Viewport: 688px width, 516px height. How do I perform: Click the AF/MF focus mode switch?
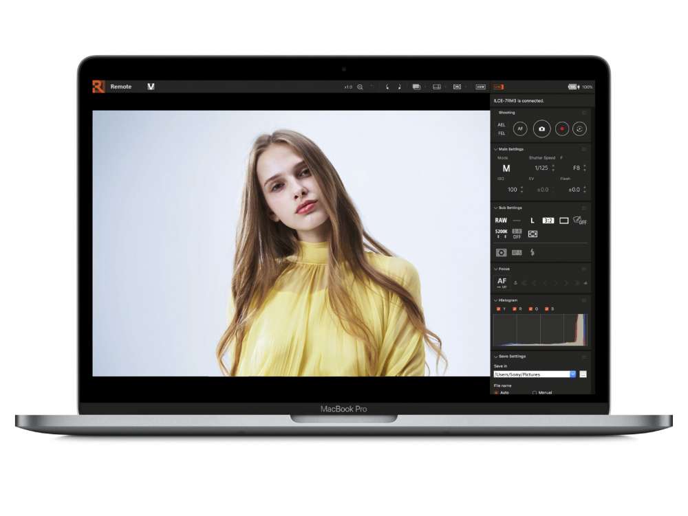502,282
